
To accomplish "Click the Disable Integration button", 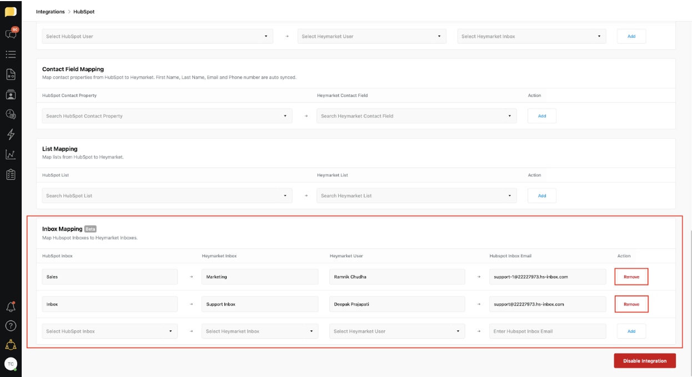I will (x=645, y=361).
